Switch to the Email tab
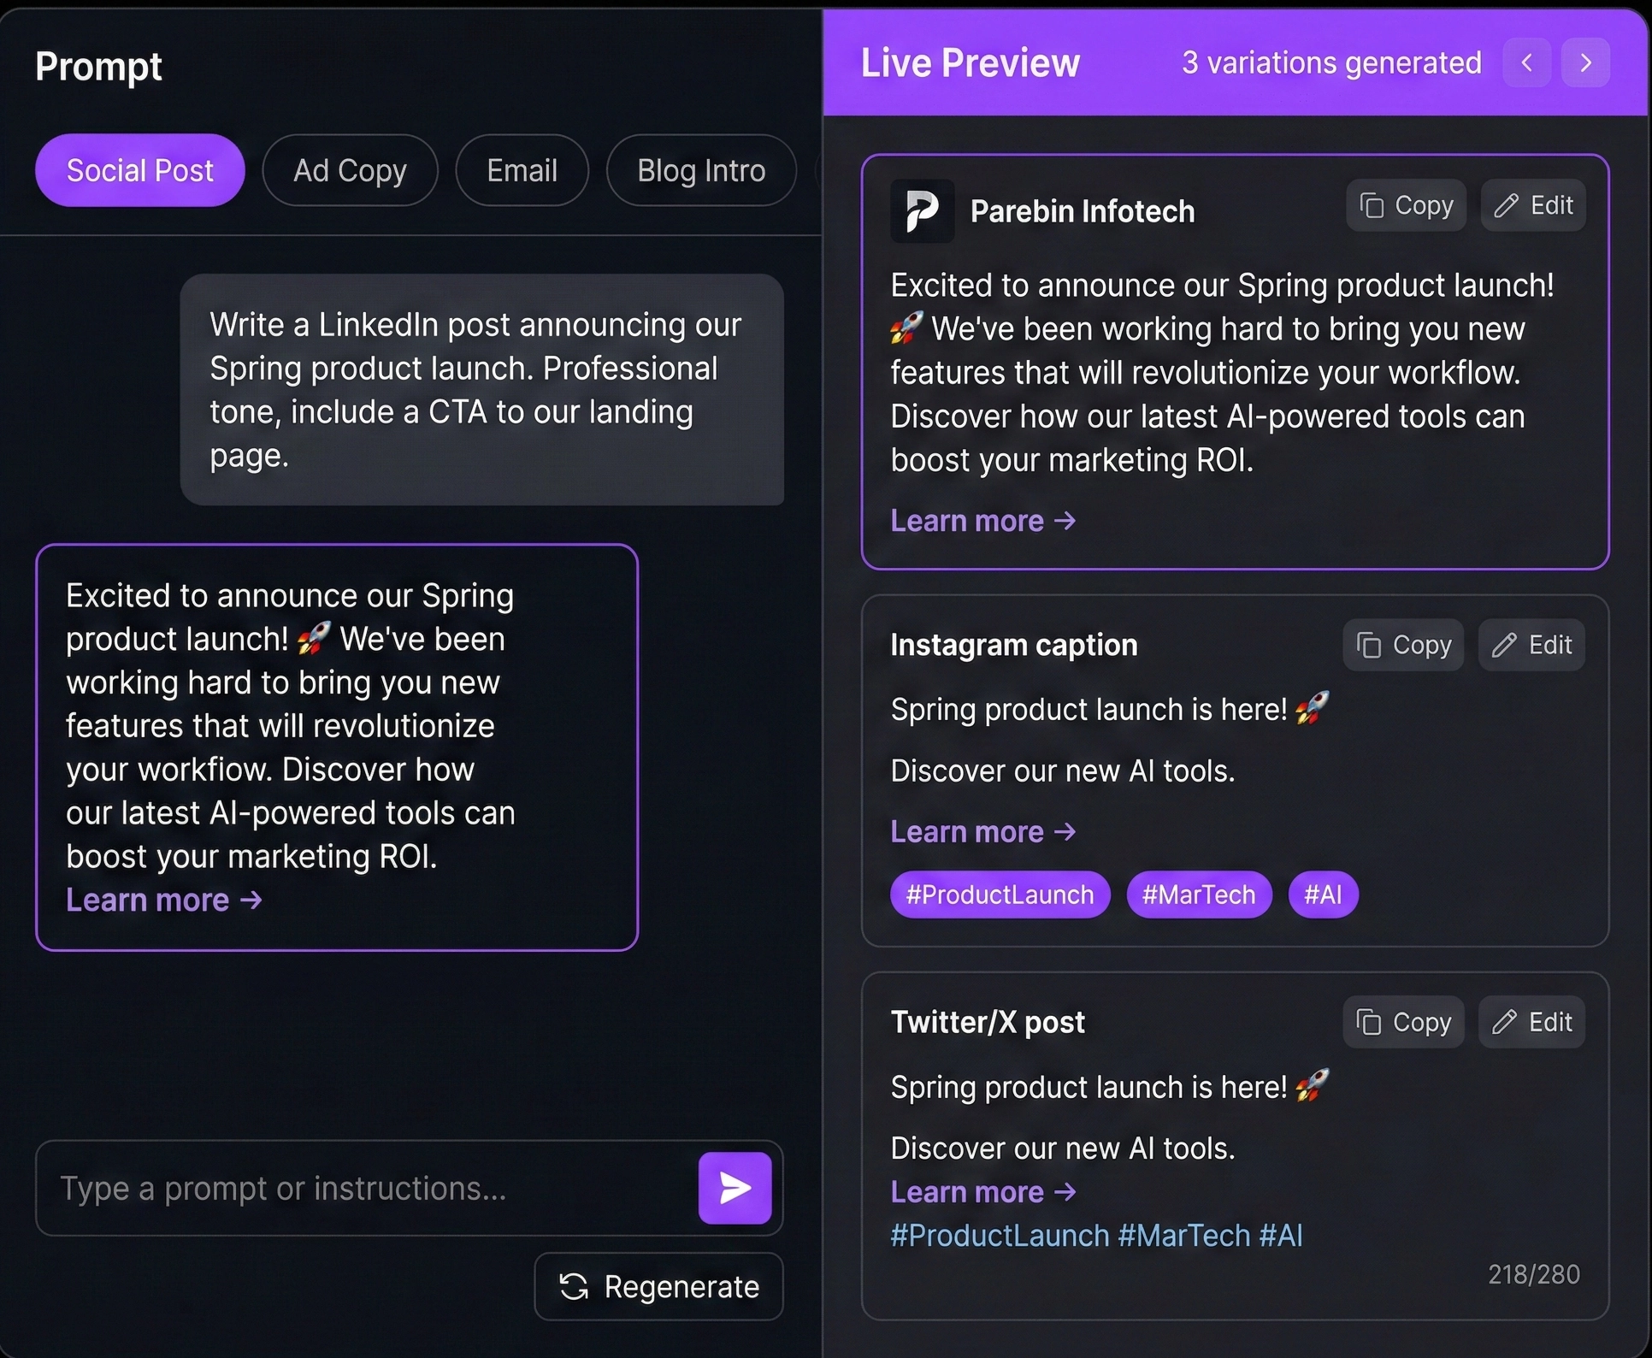Image resolution: width=1652 pixels, height=1358 pixels. [522, 170]
